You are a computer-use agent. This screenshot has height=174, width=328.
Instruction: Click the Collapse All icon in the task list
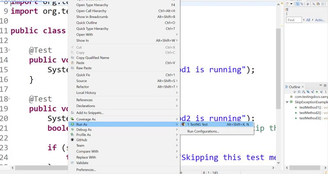323,4
